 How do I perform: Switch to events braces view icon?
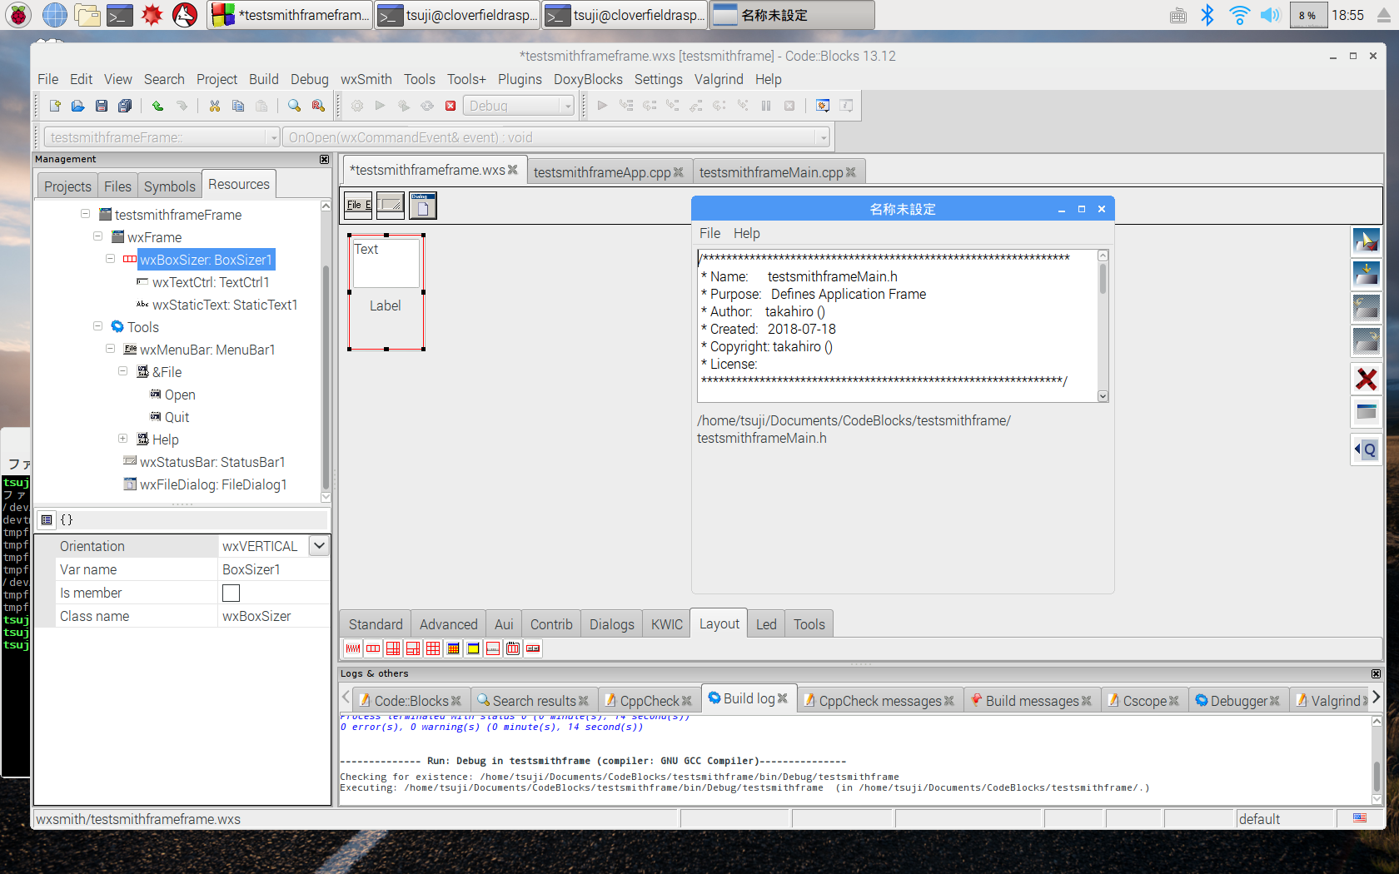coord(67,519)
